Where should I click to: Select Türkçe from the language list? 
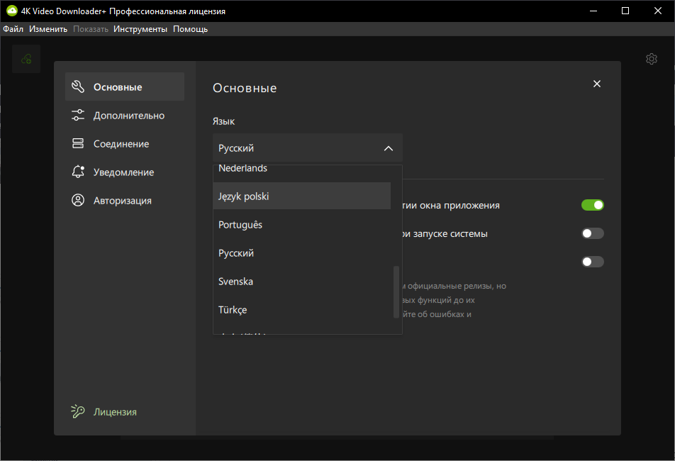point(302,309)
